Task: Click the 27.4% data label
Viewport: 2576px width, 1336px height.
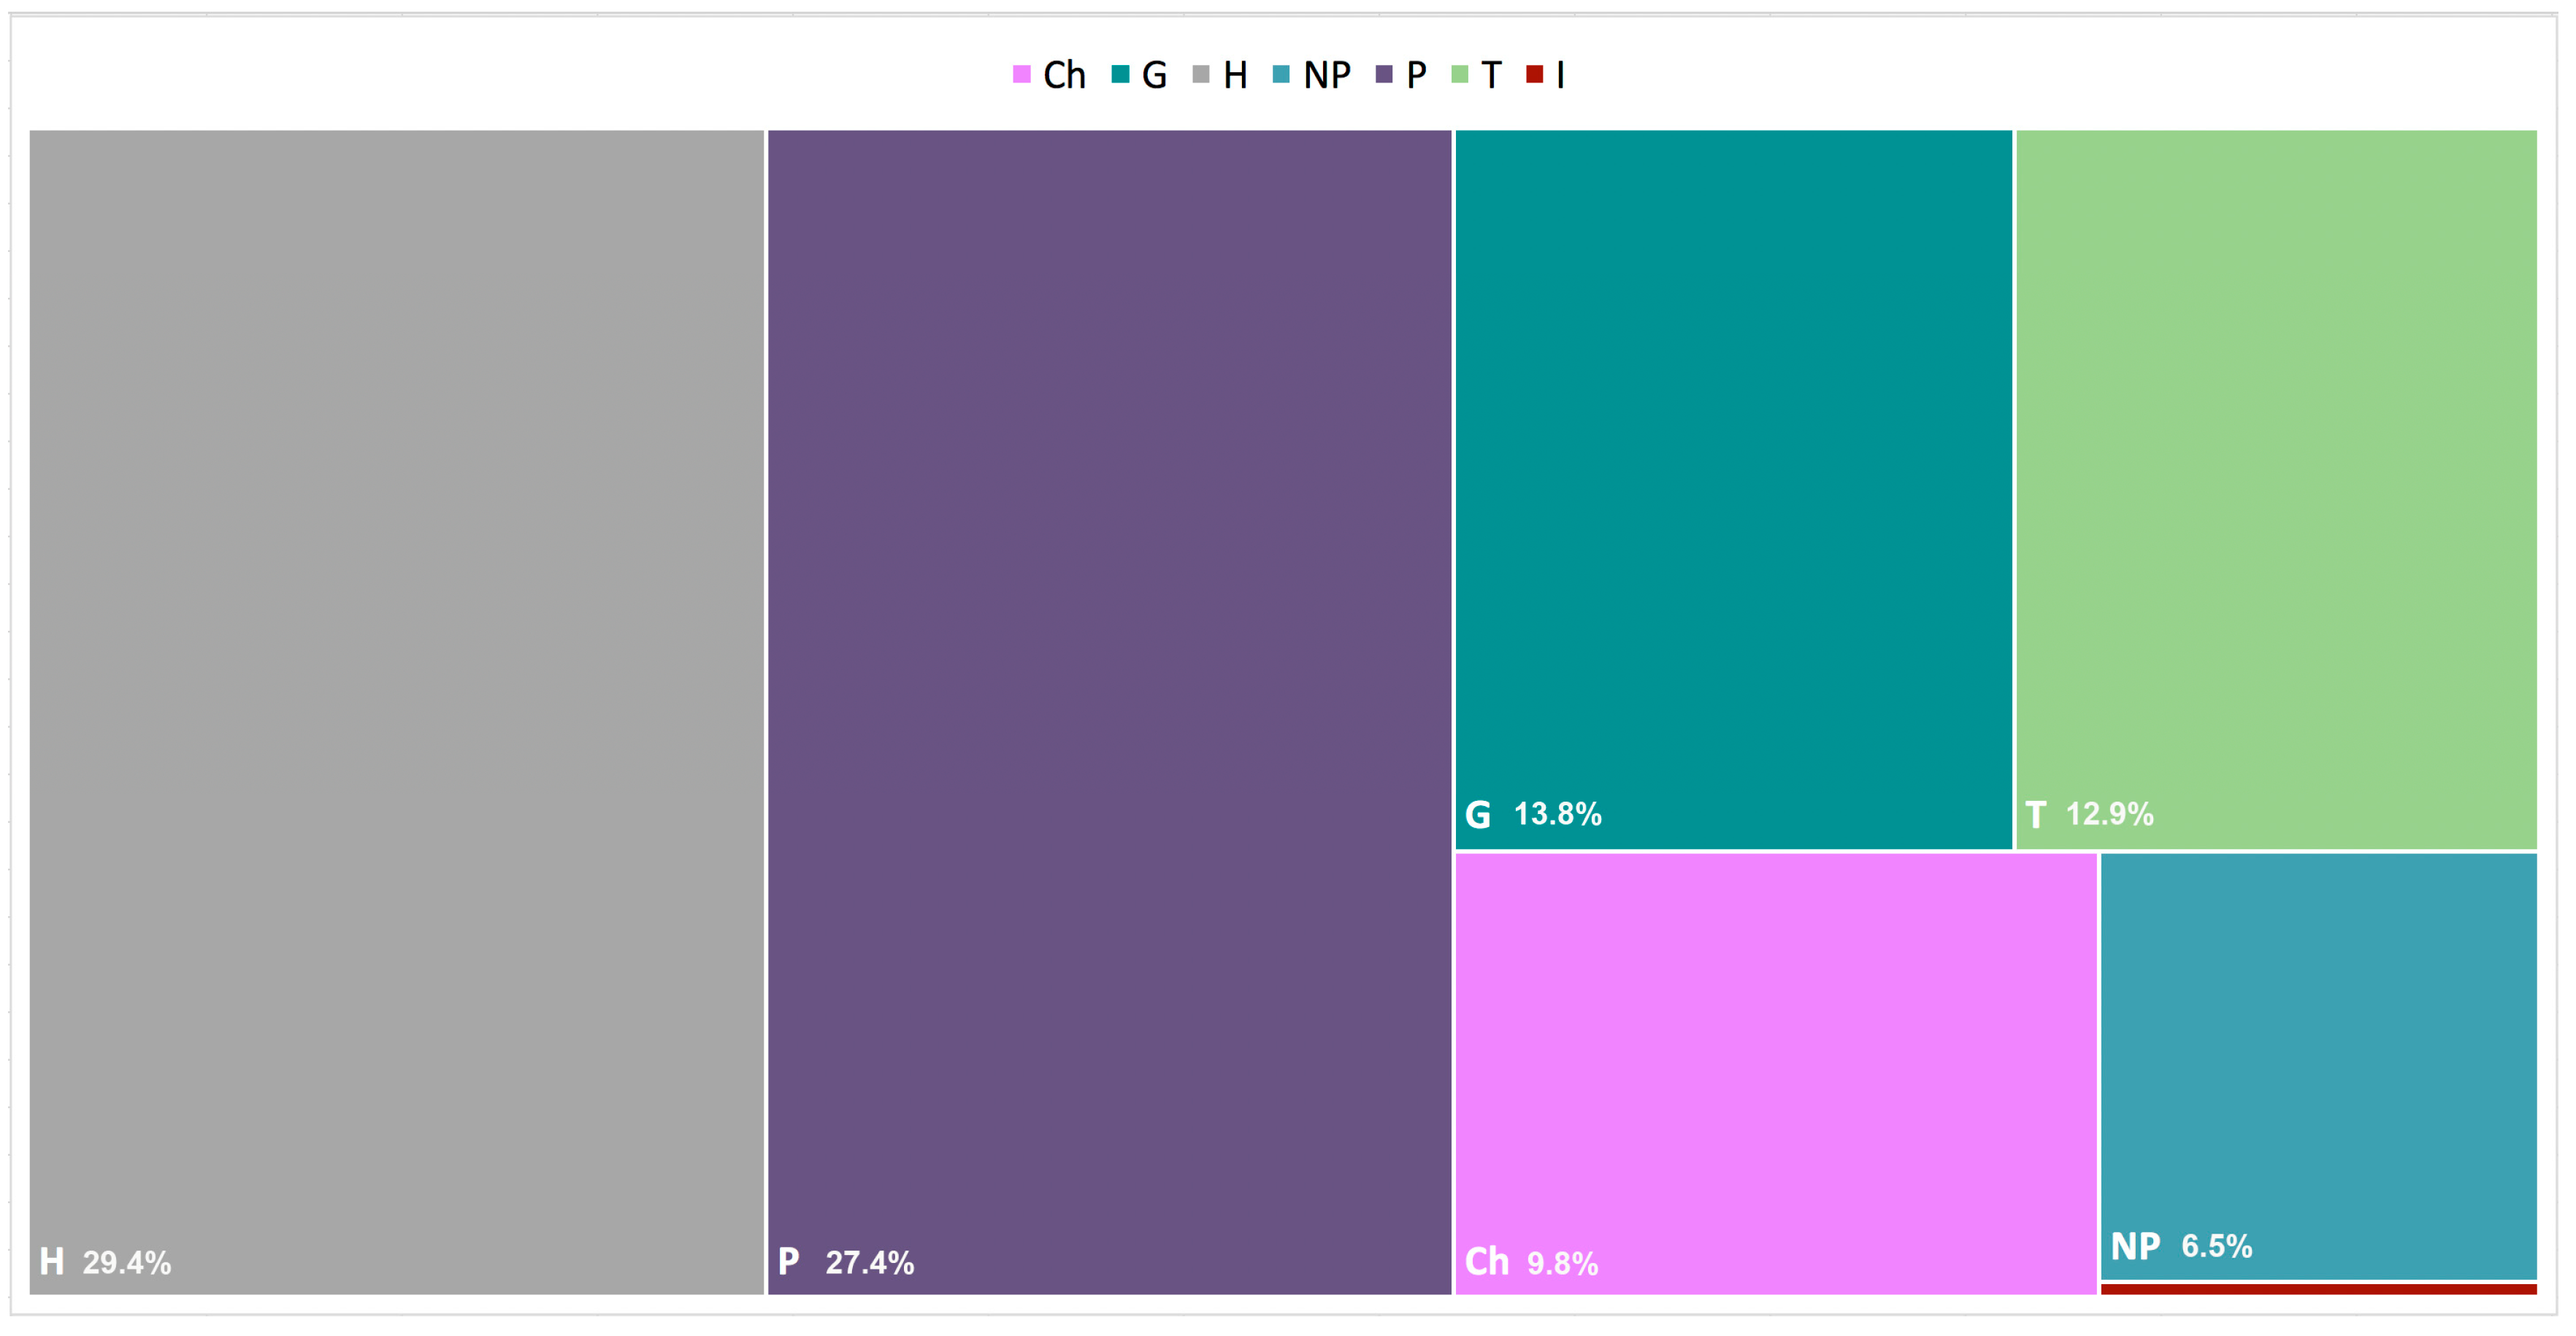Action: (x=869, y=1263)
